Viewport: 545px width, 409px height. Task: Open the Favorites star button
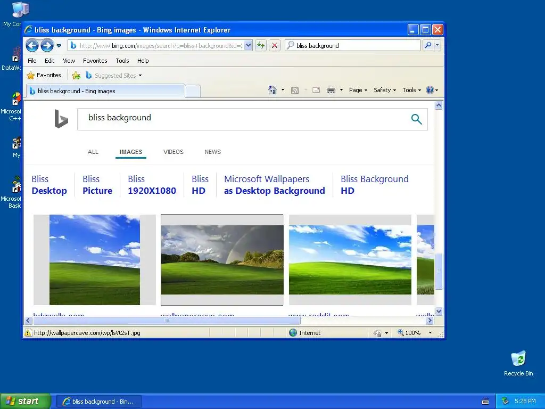[x=44, y=75]
